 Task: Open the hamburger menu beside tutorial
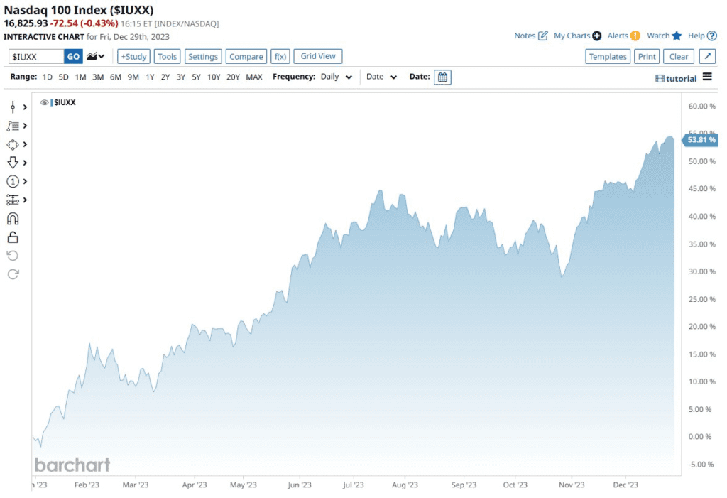tap(707, 77)
